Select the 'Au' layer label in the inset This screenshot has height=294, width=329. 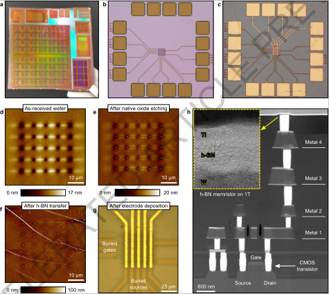tap(204, 118)
